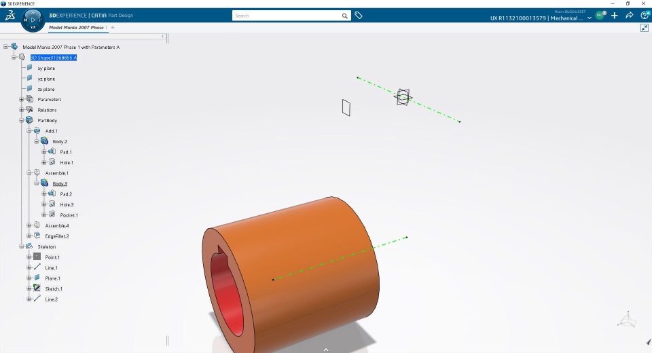The height and width of the screenshot is (353, 652).
Task: Open the help assistant icon
Action: click(645, 16)
